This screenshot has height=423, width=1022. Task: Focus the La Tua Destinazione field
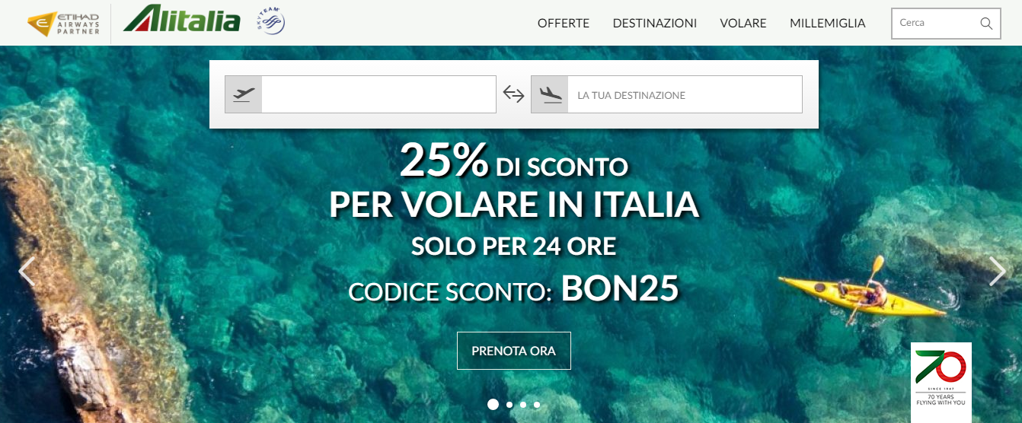tap(685, 94)
